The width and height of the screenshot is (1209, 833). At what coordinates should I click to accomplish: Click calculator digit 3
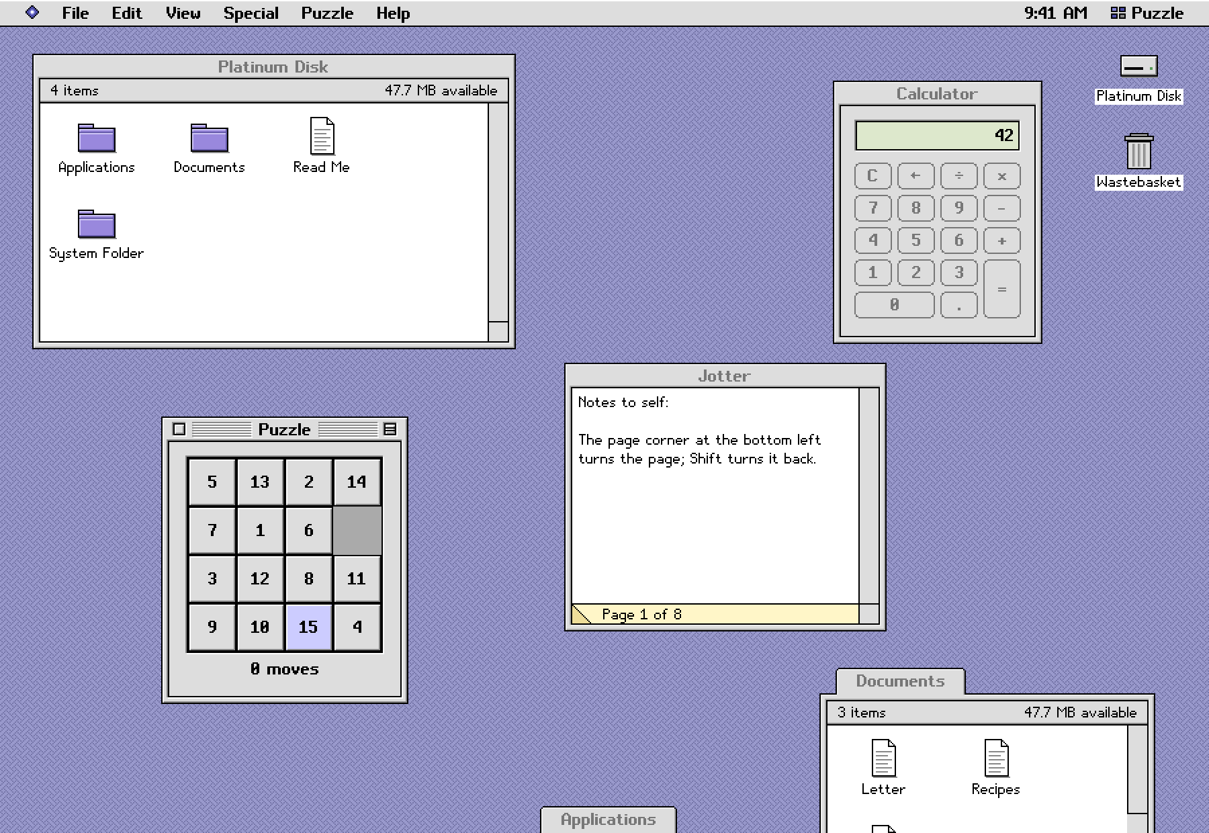pyautogui.click(x=958, y=273)
